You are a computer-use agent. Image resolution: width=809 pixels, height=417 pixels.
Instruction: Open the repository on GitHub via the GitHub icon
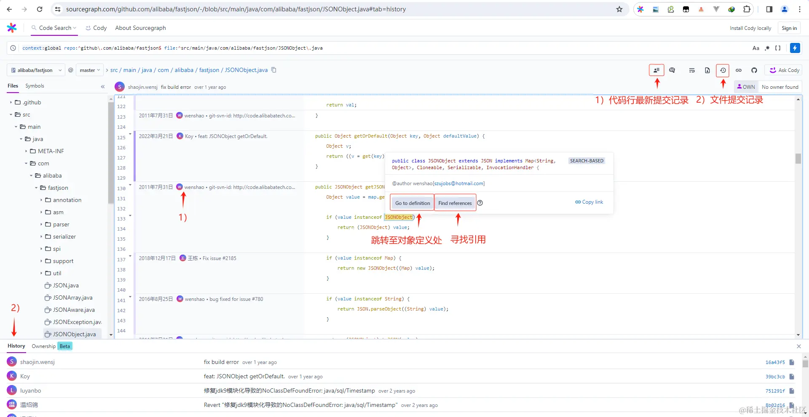[x=754, y=70]
